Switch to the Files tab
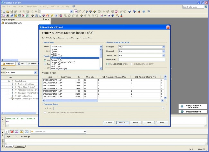This screenshot has height=152, width=209. (21, 64)
